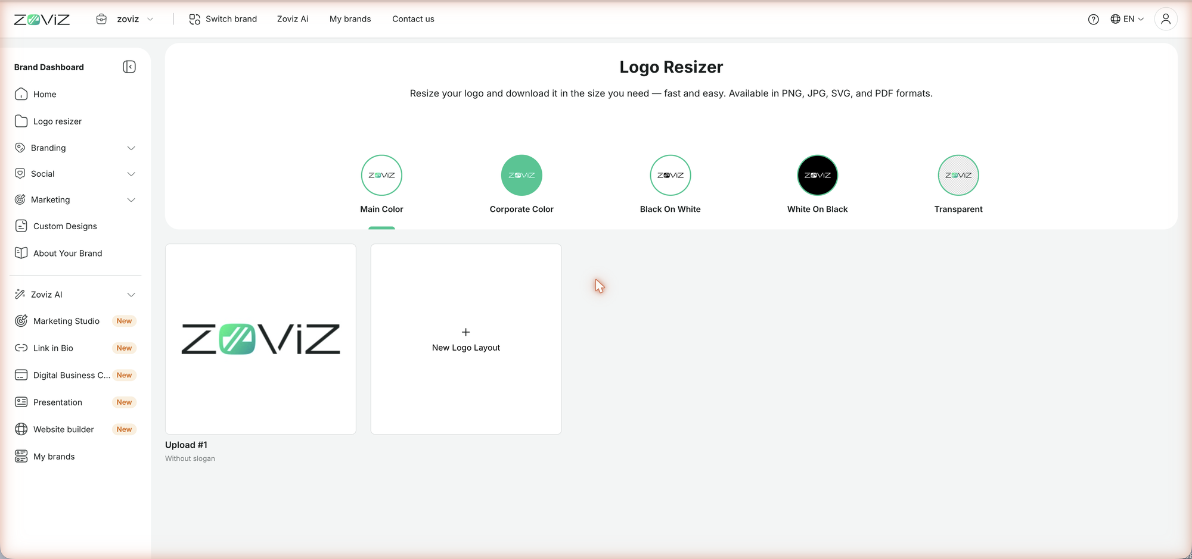Screen dimensions: 1192x559
Task: Select the Corporate Color logo variant
Action: [x=521, y=184]
